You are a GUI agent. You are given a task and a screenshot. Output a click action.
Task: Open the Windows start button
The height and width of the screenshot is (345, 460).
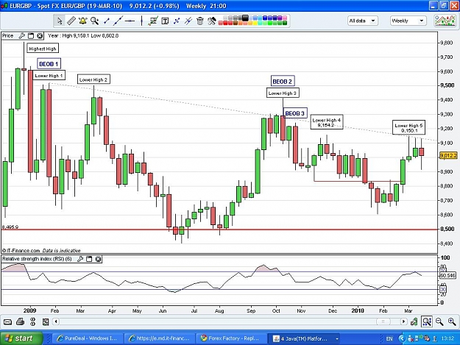tap(21, 338)
